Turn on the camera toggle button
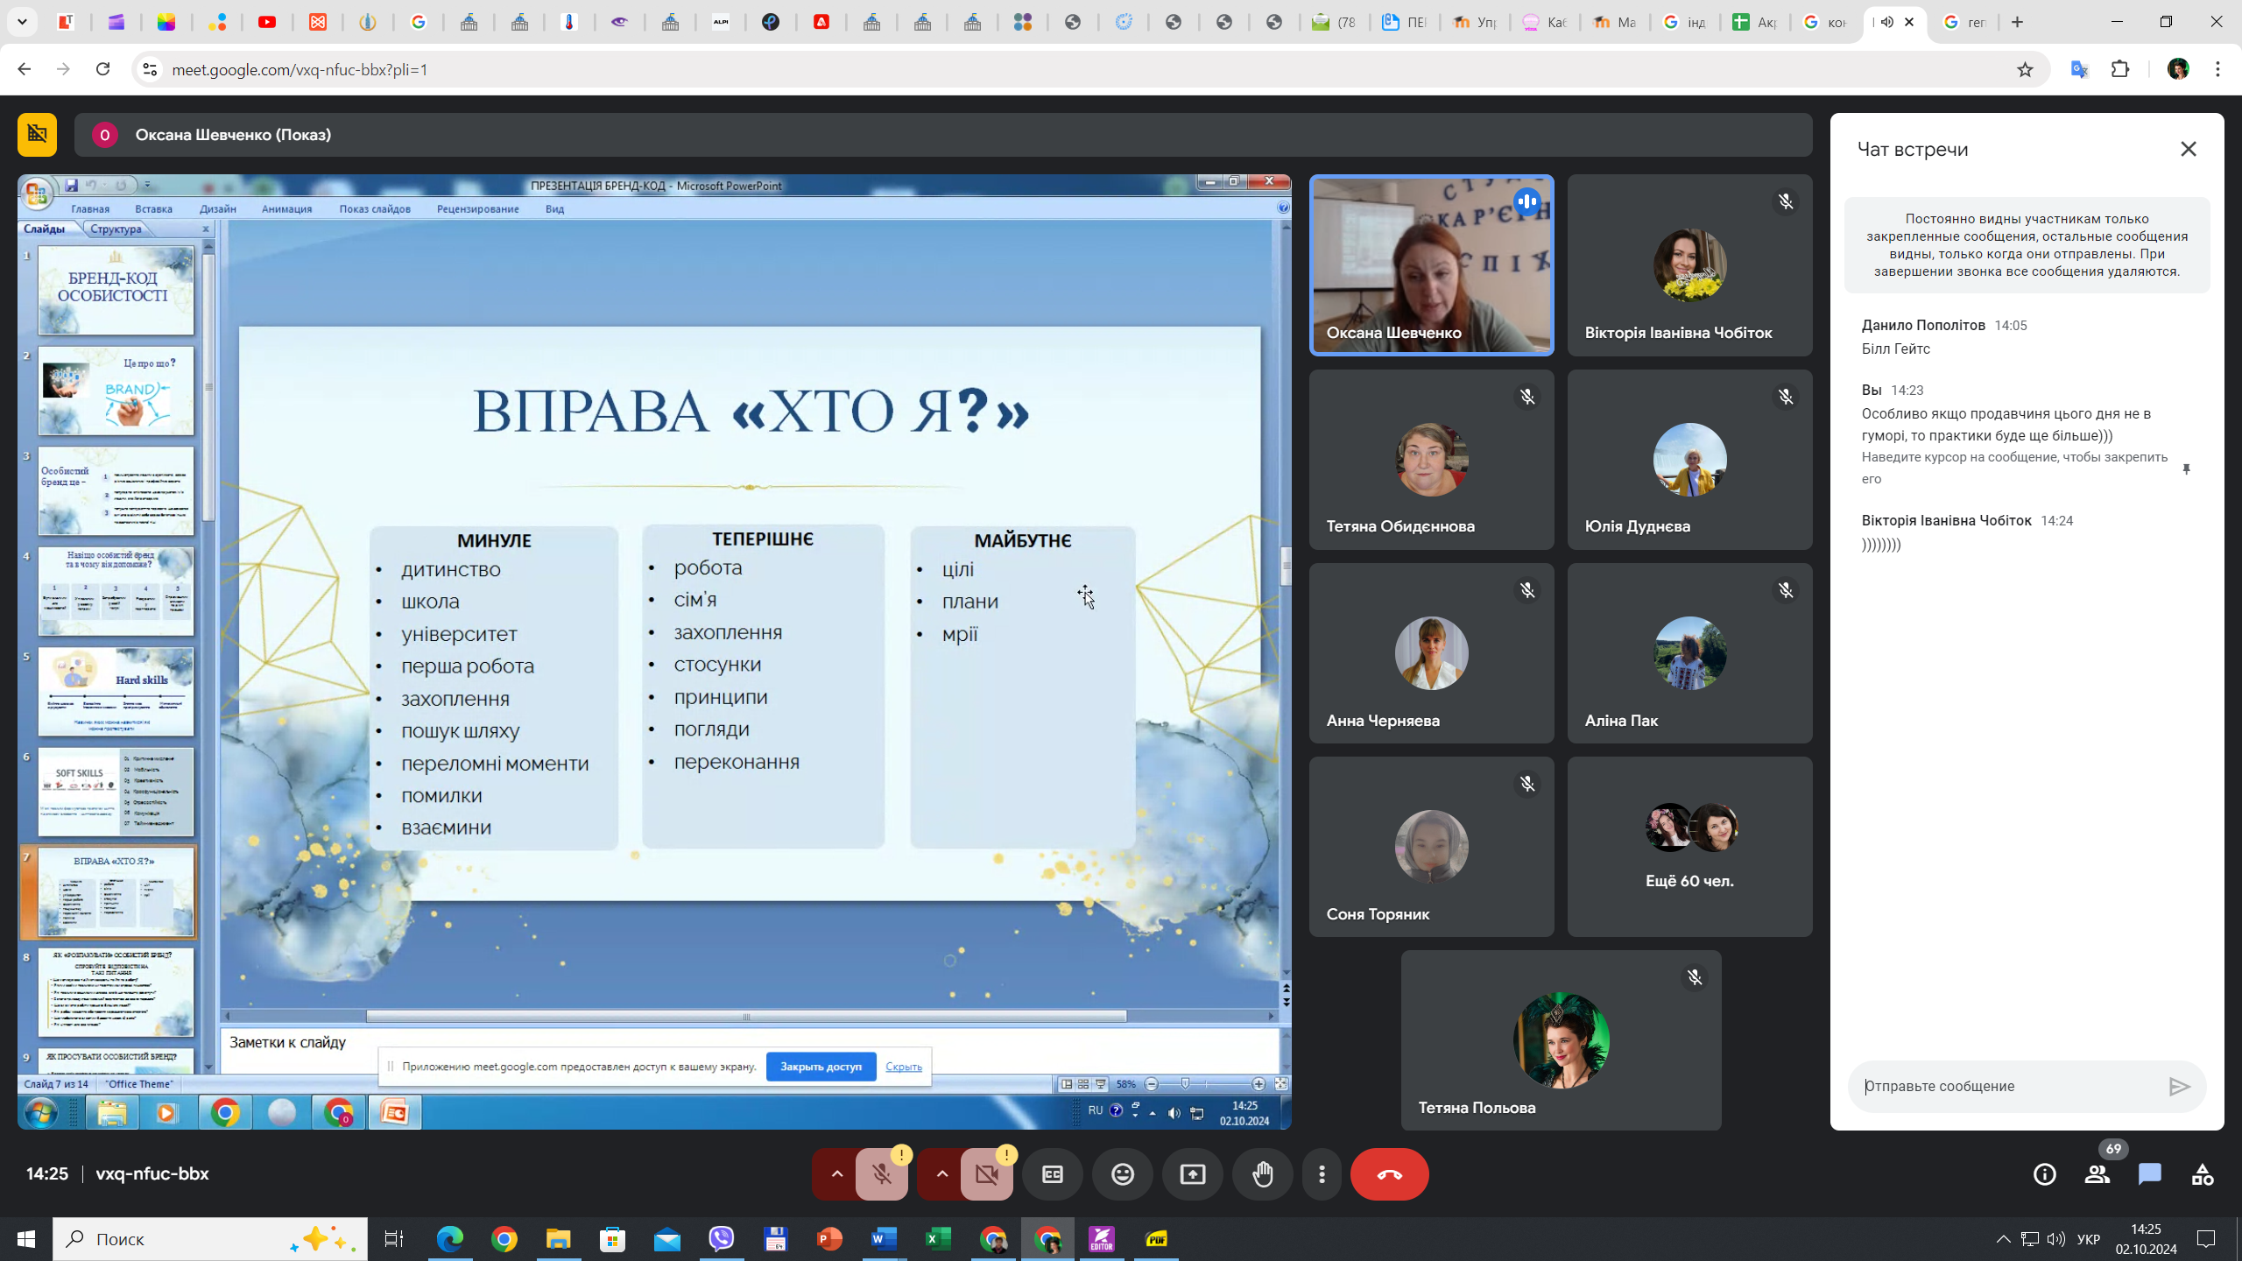 (987, 1174)
